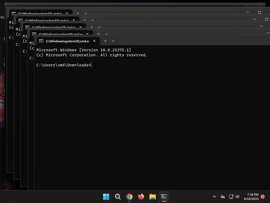
Task: Close the frontmost terminal's cmd.exe tab
Action: click(x=94, y=41)
